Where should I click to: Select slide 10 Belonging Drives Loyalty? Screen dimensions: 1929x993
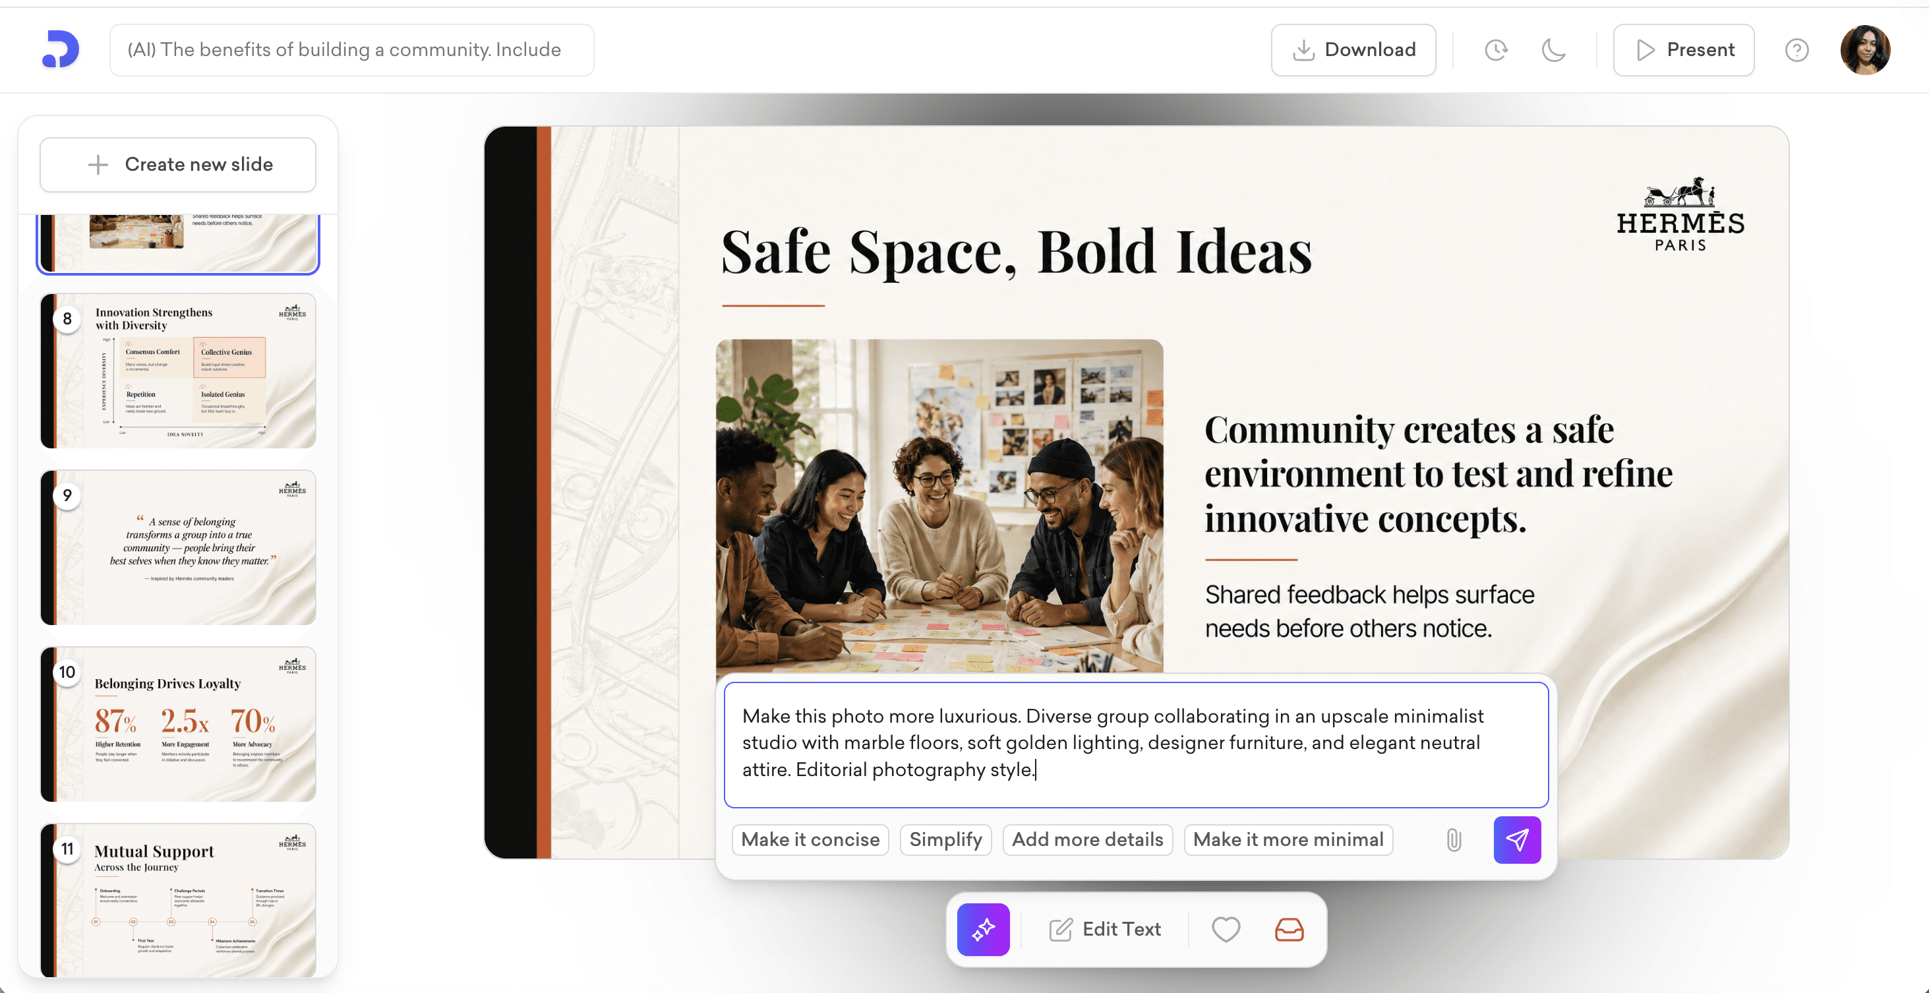[178, 724]
